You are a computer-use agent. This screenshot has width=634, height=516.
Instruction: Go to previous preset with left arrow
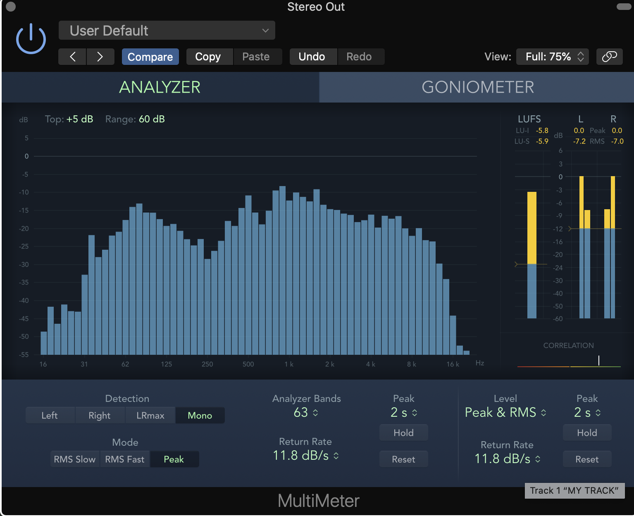pos(72,57)
